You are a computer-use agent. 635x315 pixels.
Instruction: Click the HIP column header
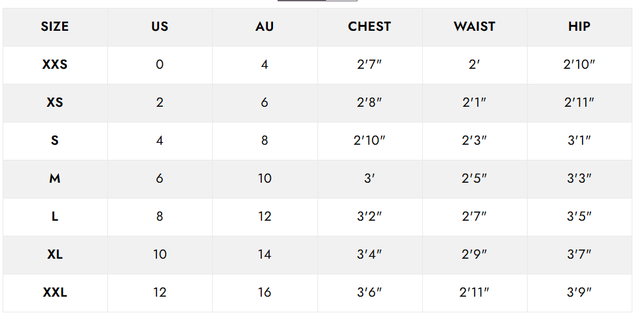579,27
